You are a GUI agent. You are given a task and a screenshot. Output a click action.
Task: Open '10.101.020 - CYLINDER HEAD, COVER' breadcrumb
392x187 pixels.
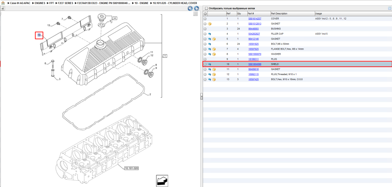[174, 3]
